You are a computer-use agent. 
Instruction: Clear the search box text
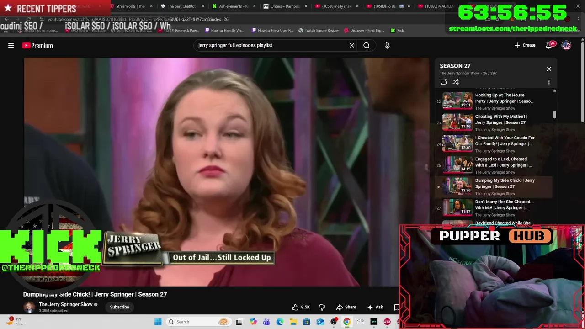pyautogui.click(x=352, y=45)
